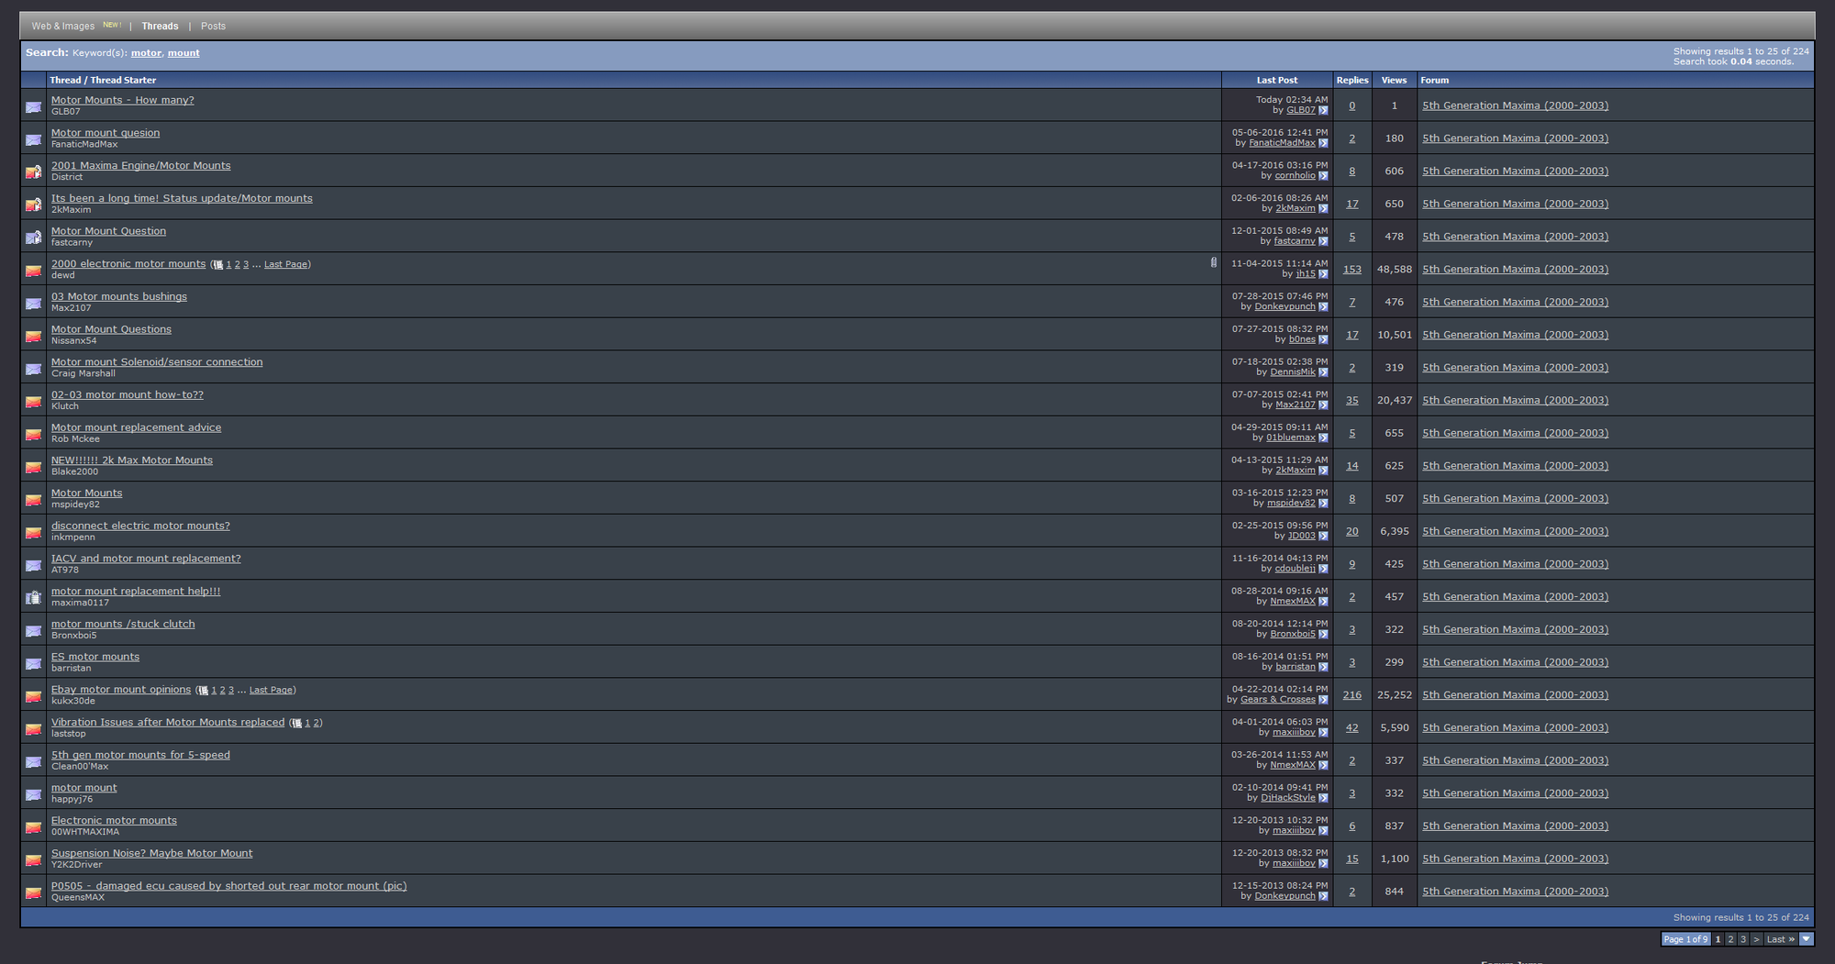Click multi-page icon beside Vibration Issues thread
1835x964 pixels.
click(296, 724)
